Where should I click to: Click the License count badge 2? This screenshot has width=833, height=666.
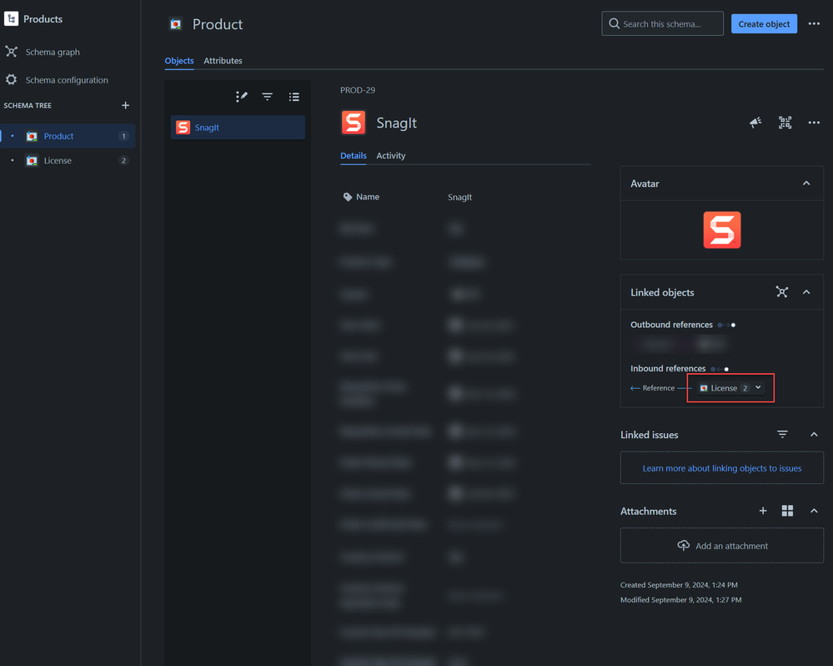[123, 160]
